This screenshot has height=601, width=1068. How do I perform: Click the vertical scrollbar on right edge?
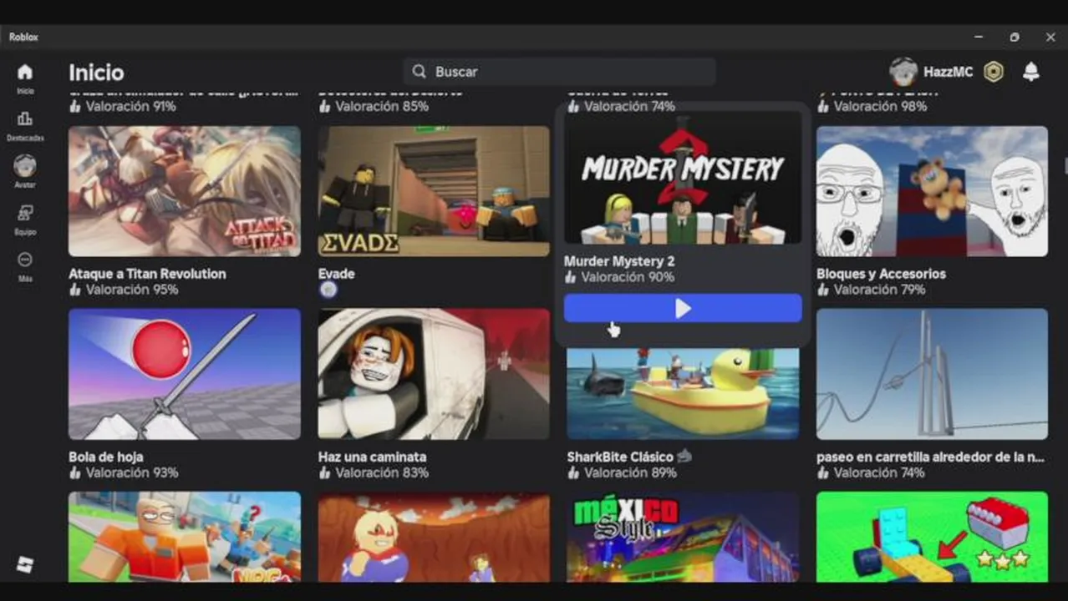coord(1065,165)
